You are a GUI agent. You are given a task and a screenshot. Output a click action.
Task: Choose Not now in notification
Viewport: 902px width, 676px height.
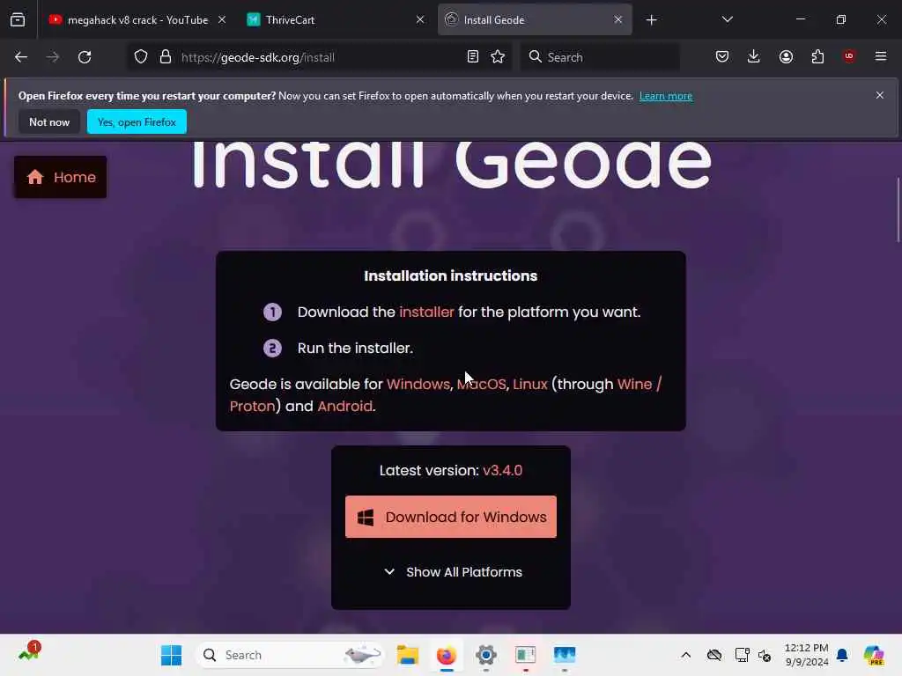(x=49, y=121)
